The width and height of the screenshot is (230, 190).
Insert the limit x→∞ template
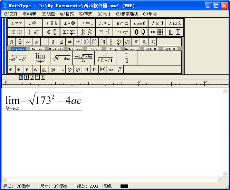pyautogui.click(x=40, y=58)
